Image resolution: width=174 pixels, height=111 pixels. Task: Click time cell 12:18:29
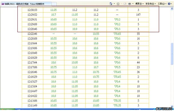tap(32, 58)
